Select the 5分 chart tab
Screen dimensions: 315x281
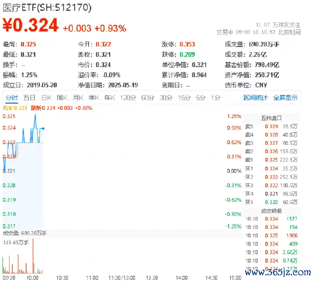200,98
